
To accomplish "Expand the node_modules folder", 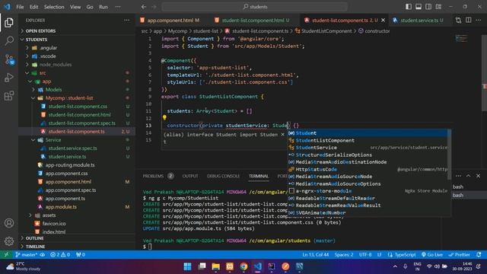I will tap(56, 65).
